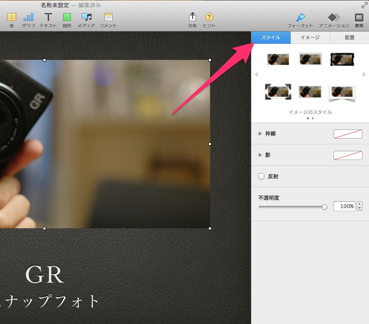This screenshot has width=369, height=324.
Task: Apply the curled-shadow white frame image style
Action: pyautogui.click(x=342, y=93)
